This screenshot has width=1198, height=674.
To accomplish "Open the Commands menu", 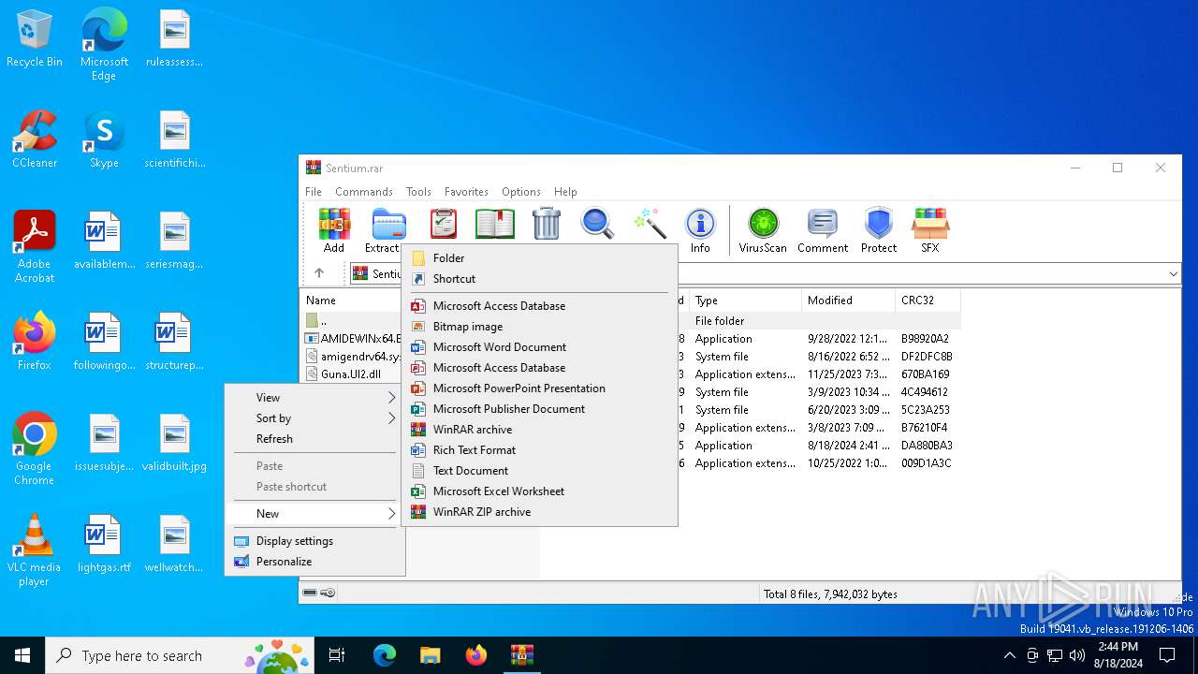I will 363,192.
